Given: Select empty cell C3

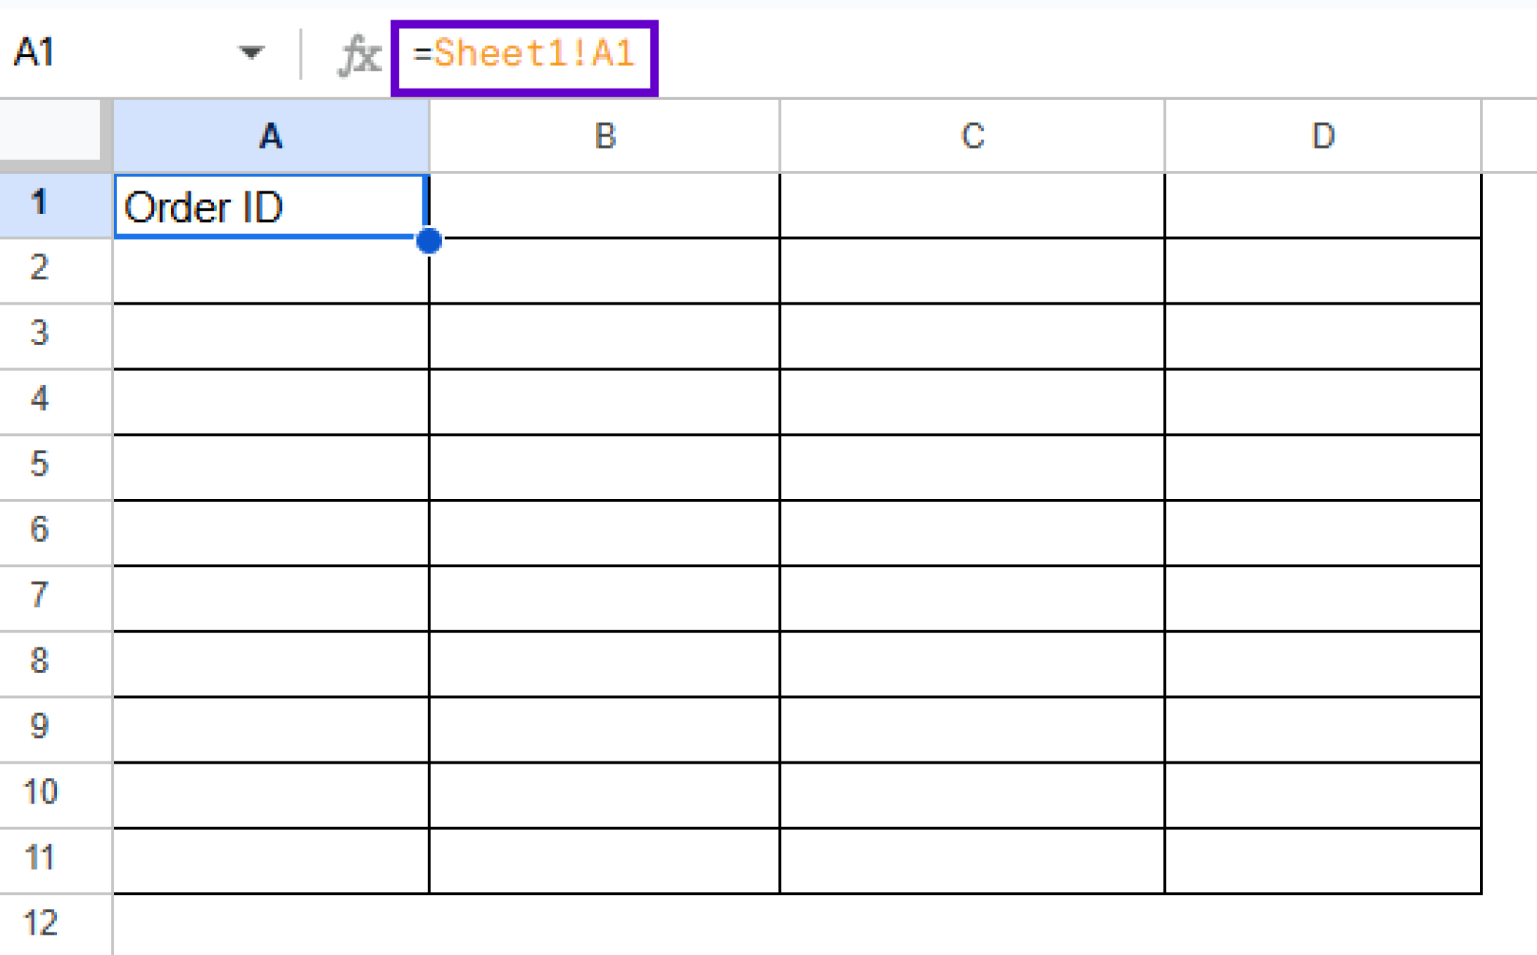Looking at the screenshot, I should coord(971,335).
